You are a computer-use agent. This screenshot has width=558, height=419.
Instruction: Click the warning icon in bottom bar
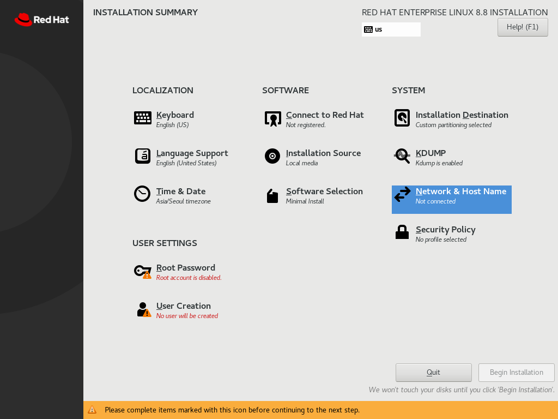click(92, 410)
